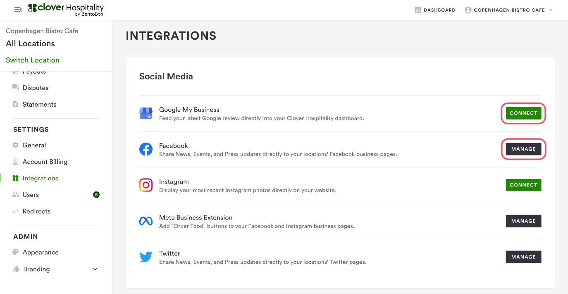Click the COPENHAGEN BISTRO CAFE account name
Image resolution: width=568 pixels, height=294 pixels.
(509, 10)
